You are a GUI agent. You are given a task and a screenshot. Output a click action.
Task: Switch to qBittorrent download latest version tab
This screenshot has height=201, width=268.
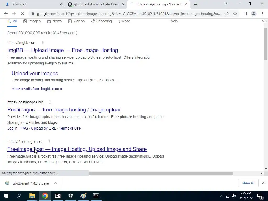pyautogui.click(x=96, y=4)
